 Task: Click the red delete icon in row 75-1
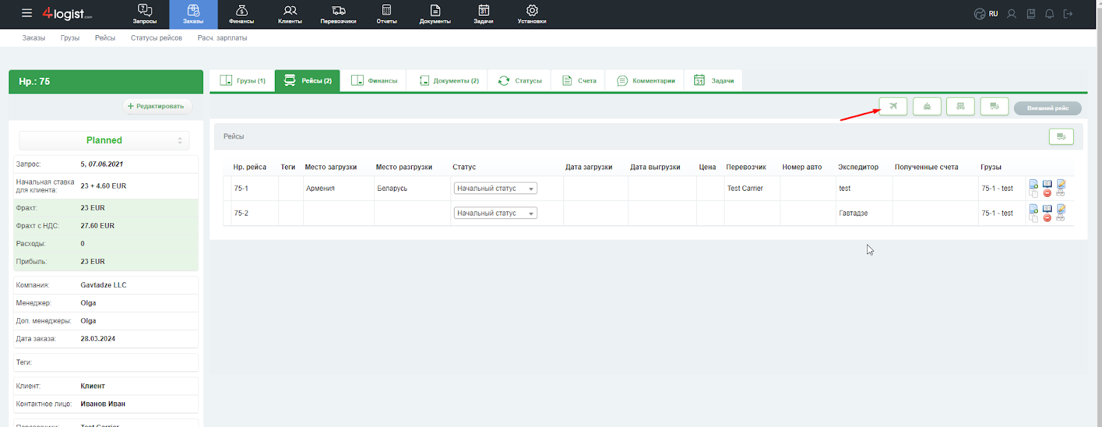(x=1047, y=193)
